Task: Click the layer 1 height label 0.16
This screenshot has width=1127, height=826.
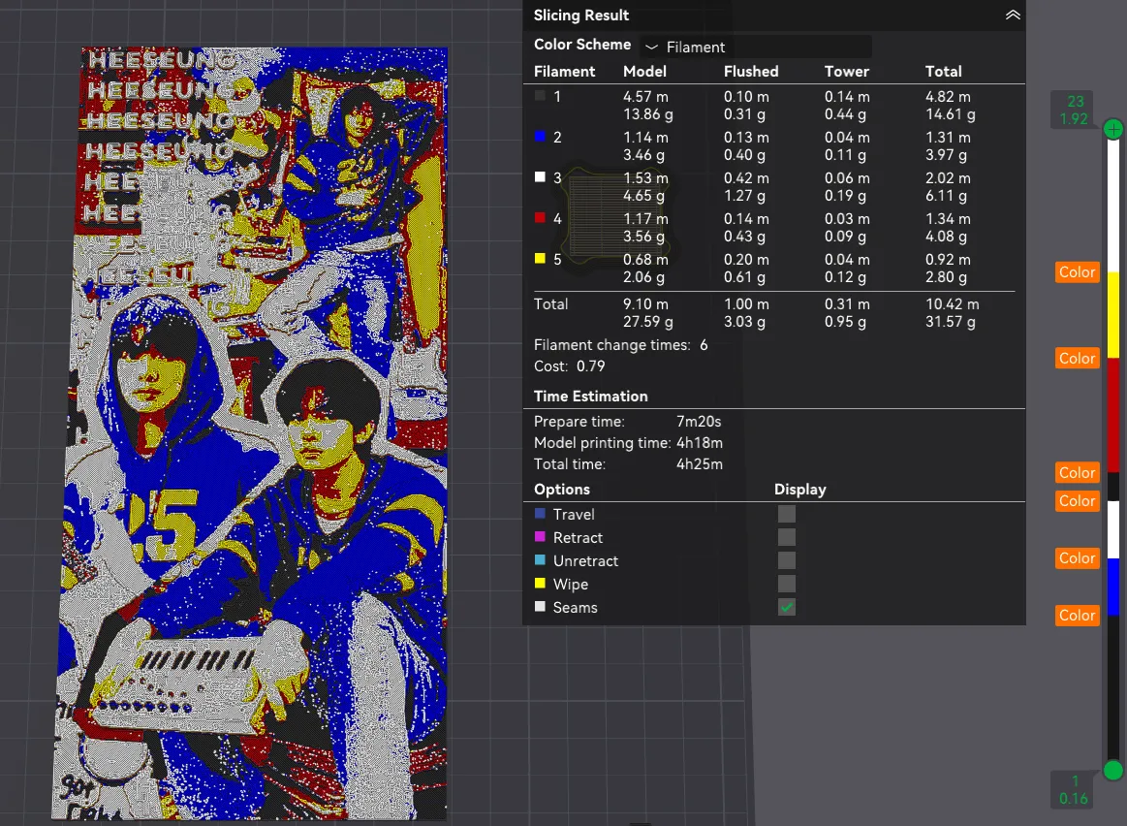Action: [x=1073, y=799]
